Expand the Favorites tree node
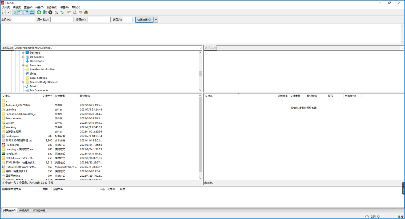The image size is (405, 219). 23,65
